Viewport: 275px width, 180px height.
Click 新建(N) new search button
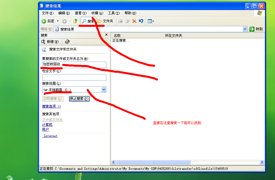click(50, 42)
